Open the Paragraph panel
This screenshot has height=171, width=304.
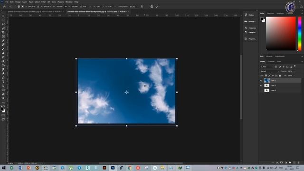click(x=250, y=32)
